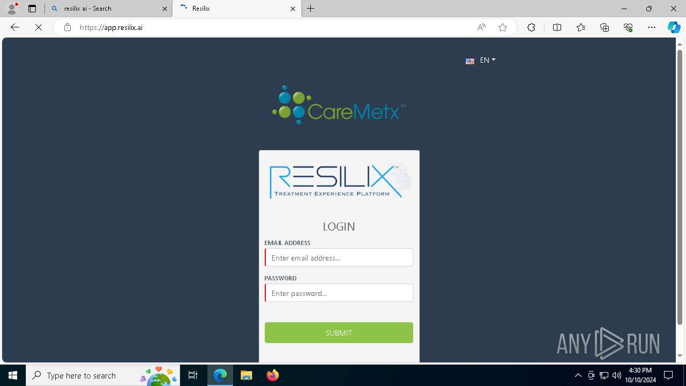This screenshot has height=386, width=686.
Task: Go back to the previous page
Action: pos(15,27)
